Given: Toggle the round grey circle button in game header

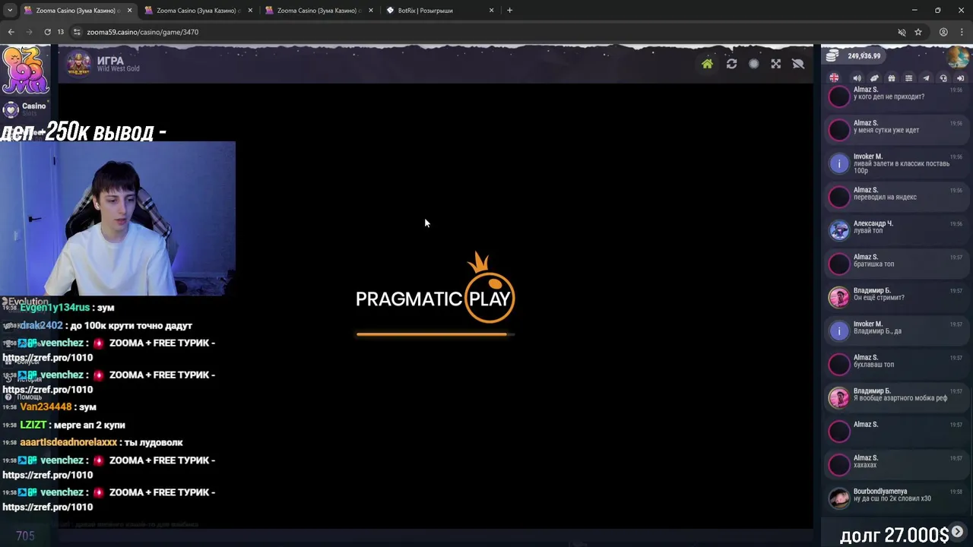Looking at the screenshot, I should 753,64.
